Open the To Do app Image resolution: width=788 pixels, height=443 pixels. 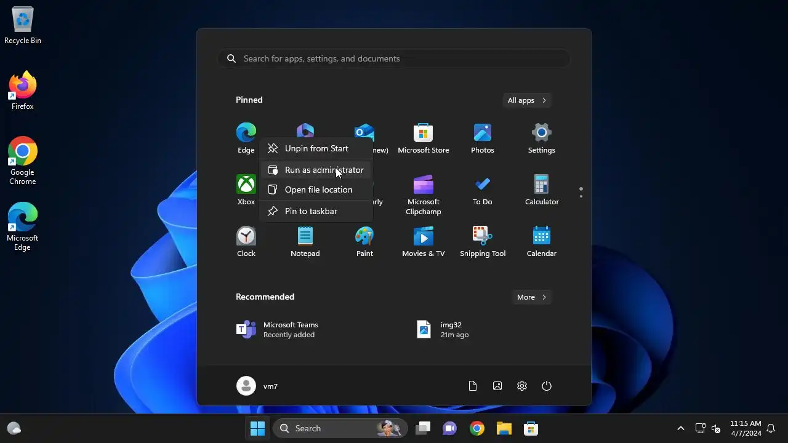[x=483, y=190]
